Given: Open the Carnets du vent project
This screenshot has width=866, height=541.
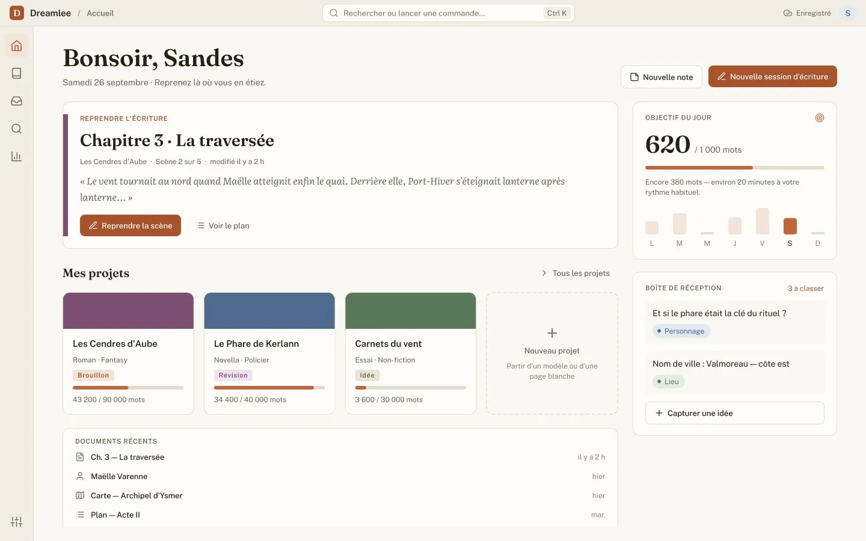Looking at the screenshot, I should (x=411, y=353).
